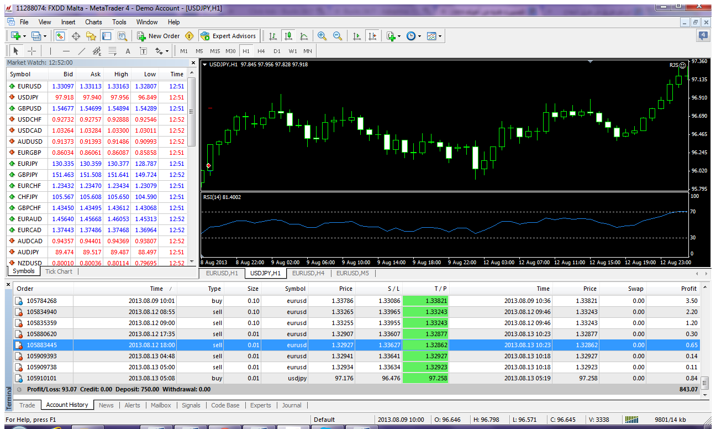Toggle the Chart Shift toolbar icon

pos(372,36)
